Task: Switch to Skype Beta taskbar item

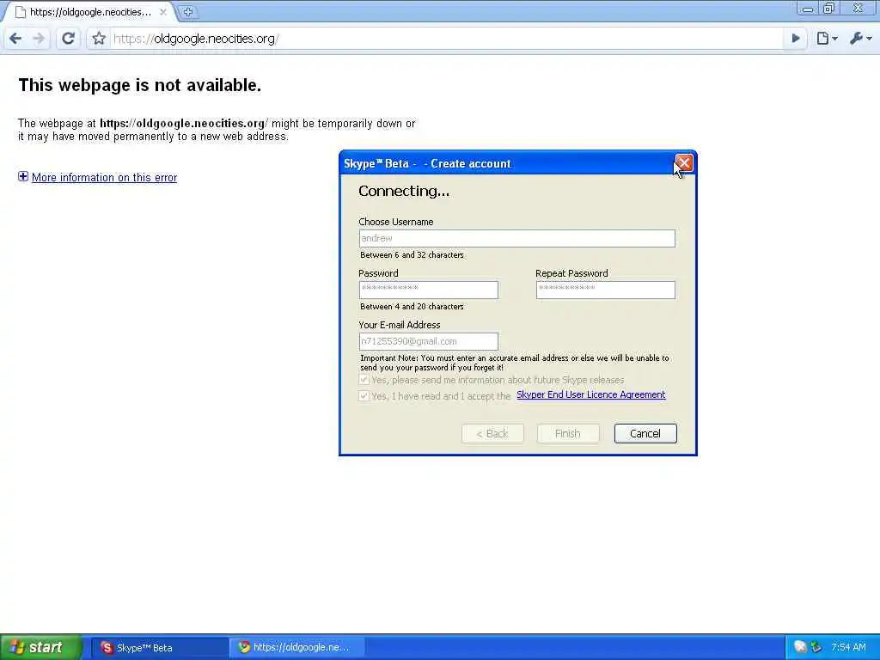Action: (159, 648)
